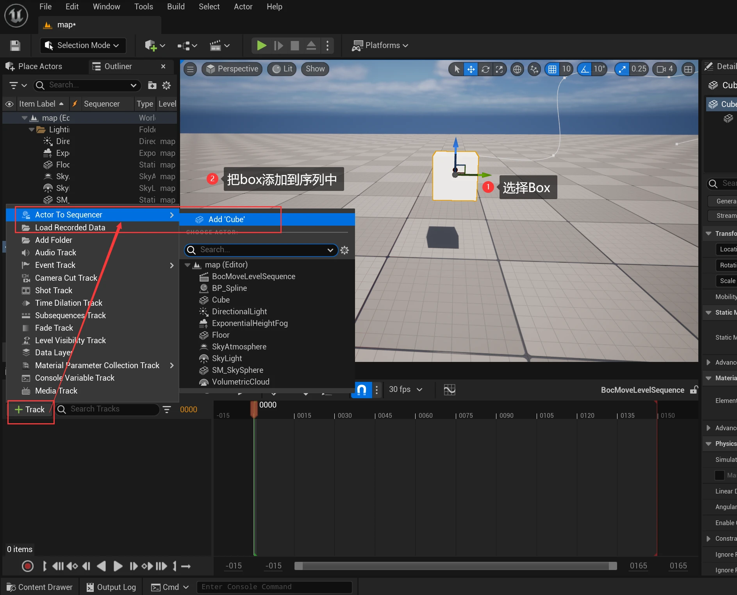This screenshot has width=737, height=595.
Task: Toggle Sequencer key snapping magnet
Action: click(x=362, y=390)
